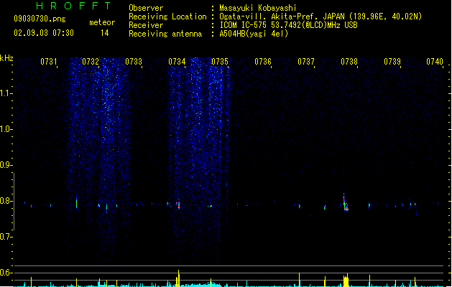The height and width of the screenshot is (287, 452).
Task: Click the yellow power spike just before 0737
Action: click(299, 279)
